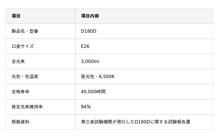
Task: Click D180D inside the 根拠資料 description
Action: 143,122
